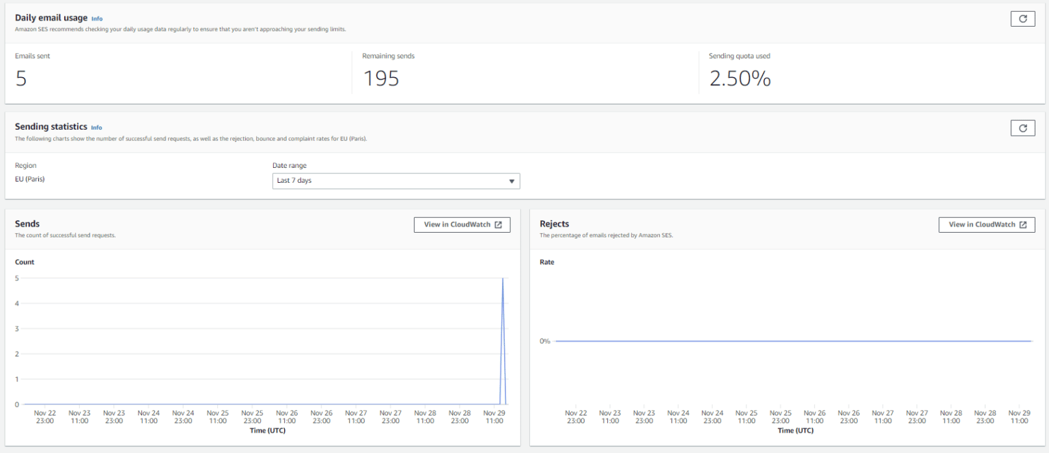
Task: Click the Date range dropdown arrow
Action: [512, 181]
